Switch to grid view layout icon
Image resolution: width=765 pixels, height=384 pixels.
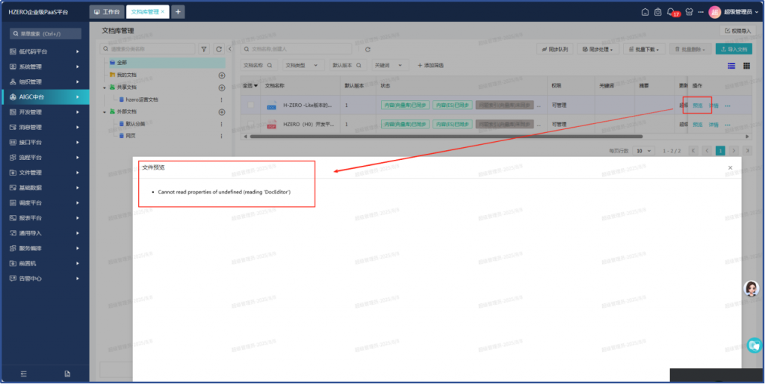pyautogui.click(x=746, y=66)
